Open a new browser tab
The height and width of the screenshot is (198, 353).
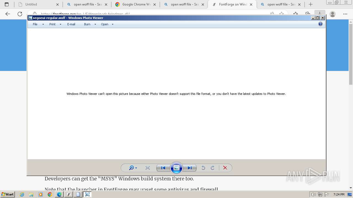tap(311, 4)
